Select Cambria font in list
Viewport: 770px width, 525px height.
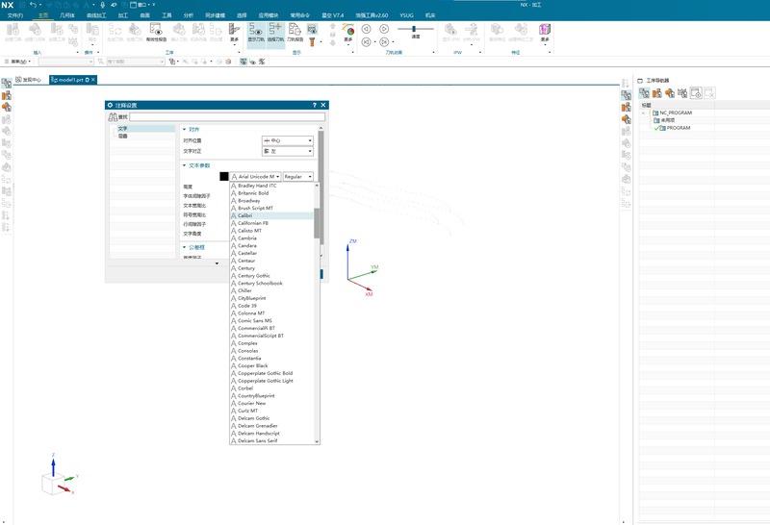271,237
